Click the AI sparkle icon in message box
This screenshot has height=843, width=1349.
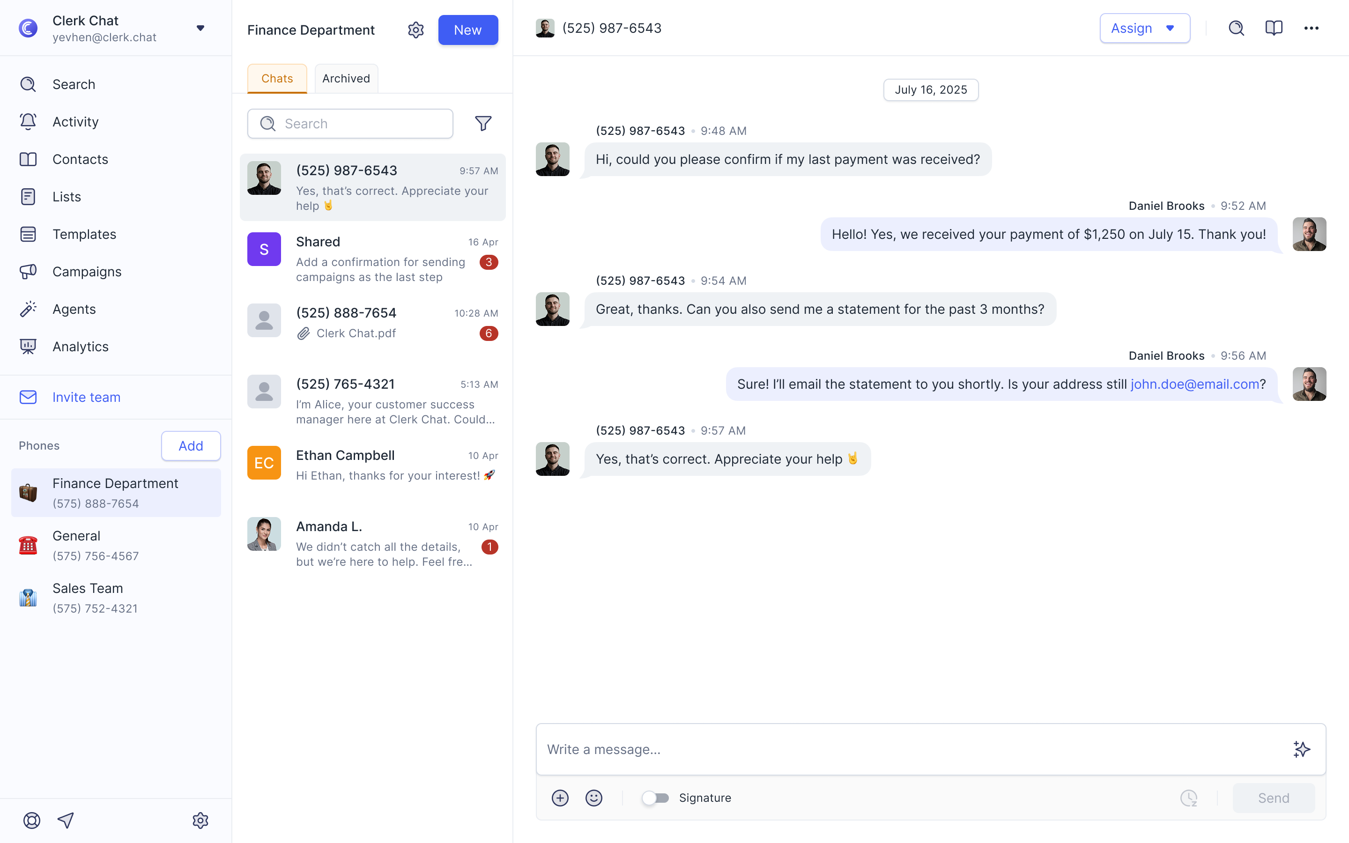(x=1301, y=749)
